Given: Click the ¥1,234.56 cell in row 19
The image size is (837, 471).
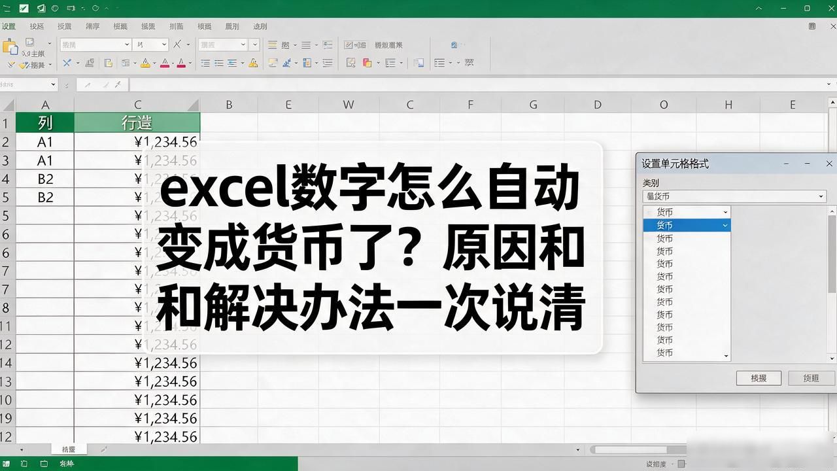Looking at the screenshot, I should click(137, 418).
